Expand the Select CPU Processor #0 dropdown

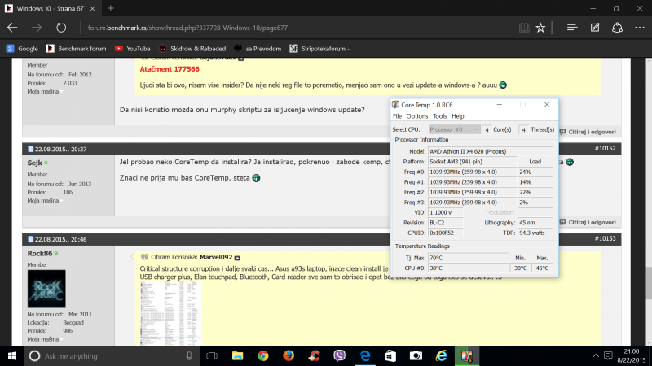point(454,129)
